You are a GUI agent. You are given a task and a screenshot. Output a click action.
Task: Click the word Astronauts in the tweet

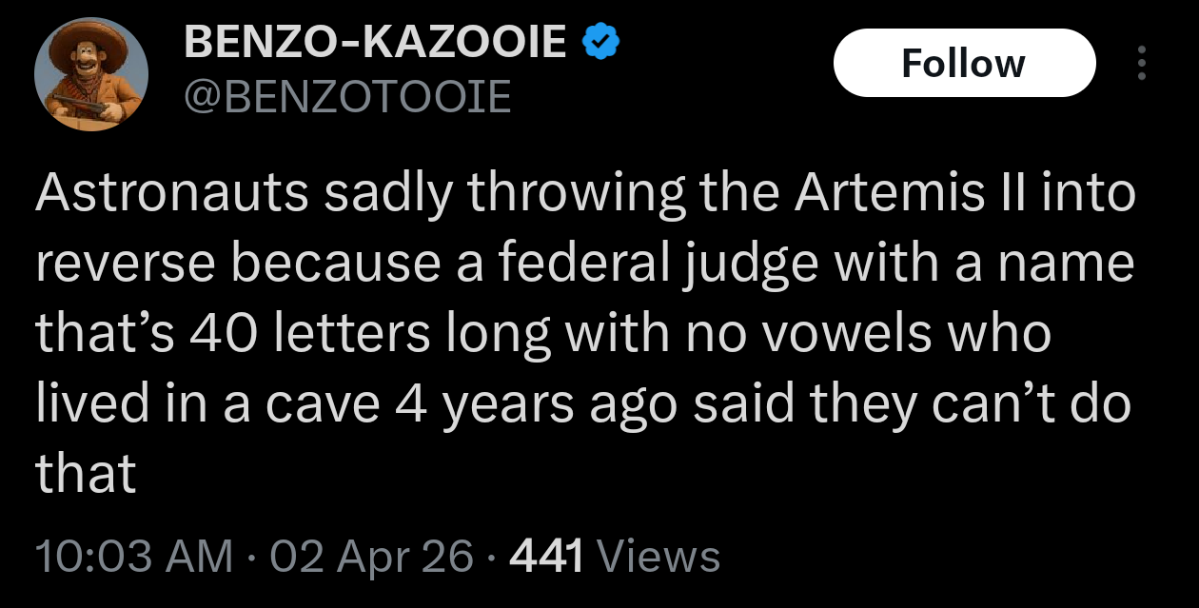click(172, 193)
